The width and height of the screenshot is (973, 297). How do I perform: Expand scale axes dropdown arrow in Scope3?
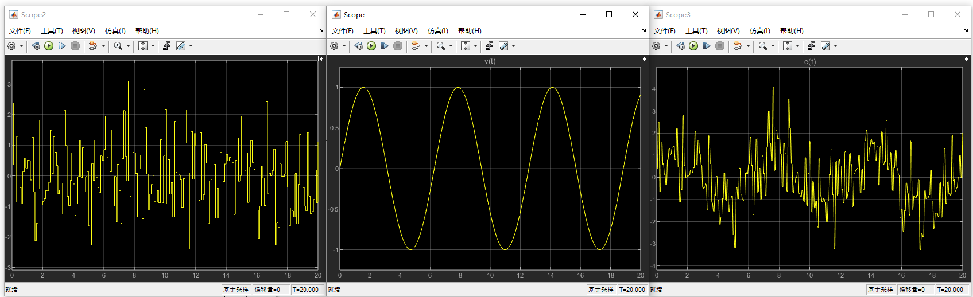click(x=798, y=46)
